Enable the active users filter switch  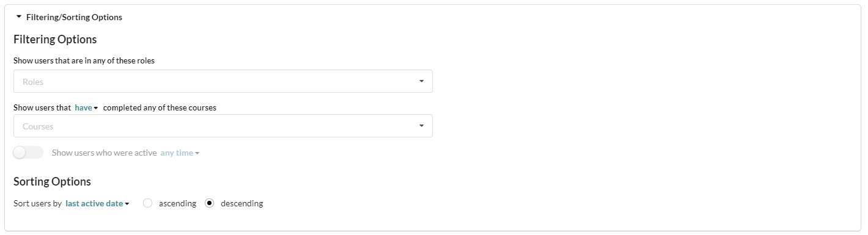tap(28, 153)
